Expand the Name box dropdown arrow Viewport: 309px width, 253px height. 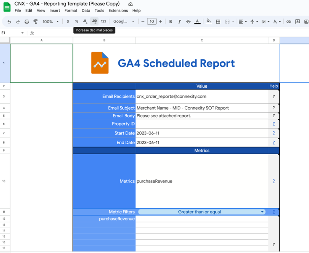point(22,33)
